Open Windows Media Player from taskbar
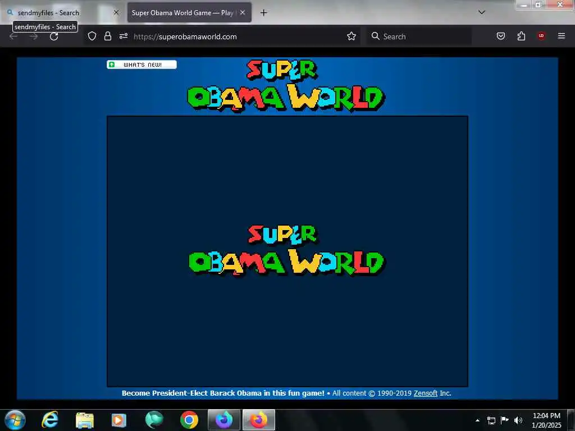575x431 pixels. (118, 420)
